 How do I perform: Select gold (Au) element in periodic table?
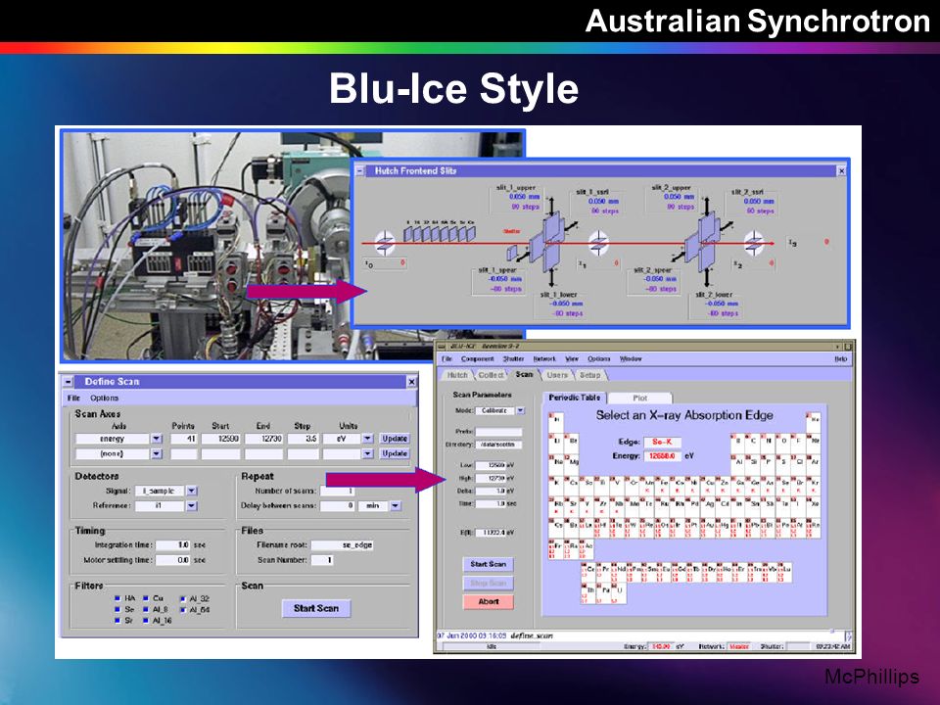click(708, 528)
